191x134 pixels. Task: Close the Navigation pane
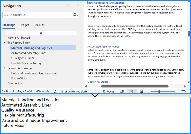click(x=78, y=6)
